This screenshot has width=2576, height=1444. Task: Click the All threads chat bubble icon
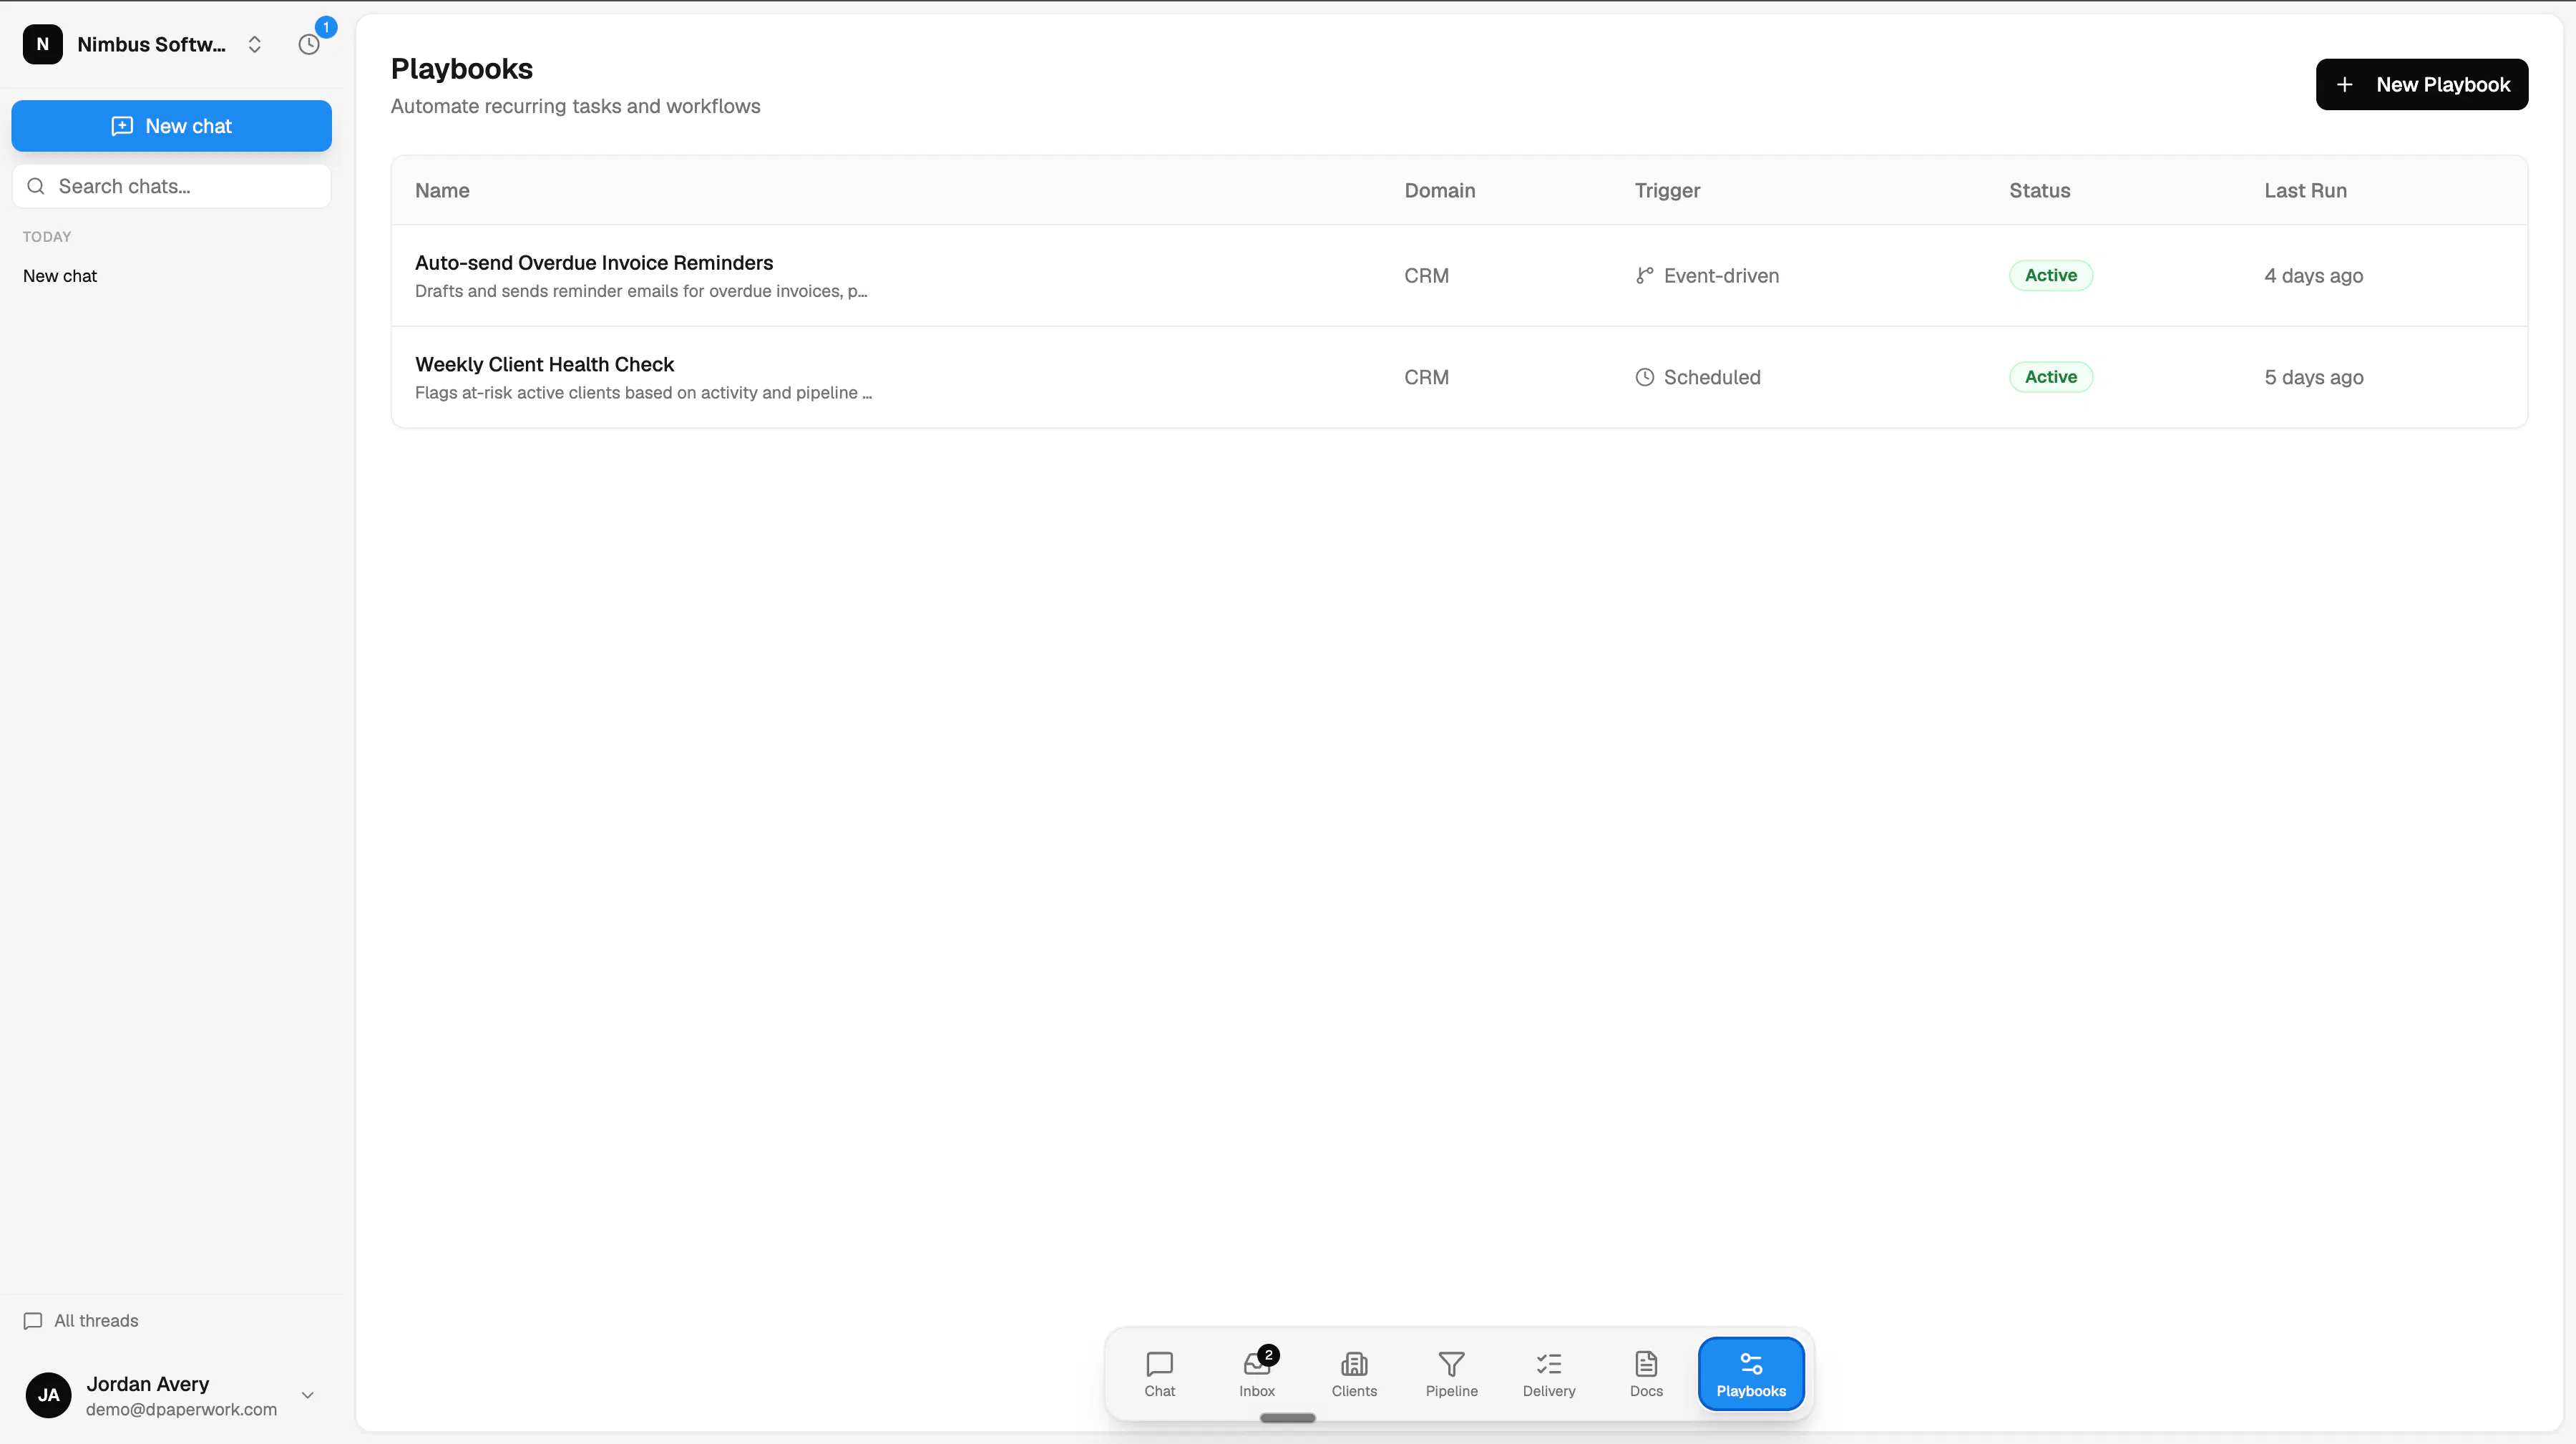coord(33,1320)
